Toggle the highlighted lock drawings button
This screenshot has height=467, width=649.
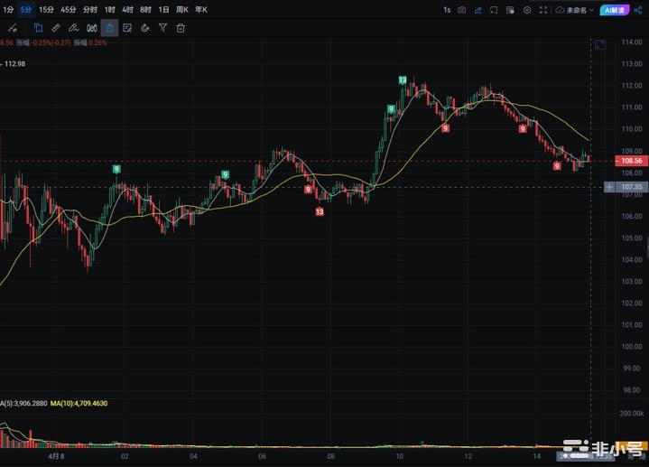pyautogui.click(x=109, y=28)
